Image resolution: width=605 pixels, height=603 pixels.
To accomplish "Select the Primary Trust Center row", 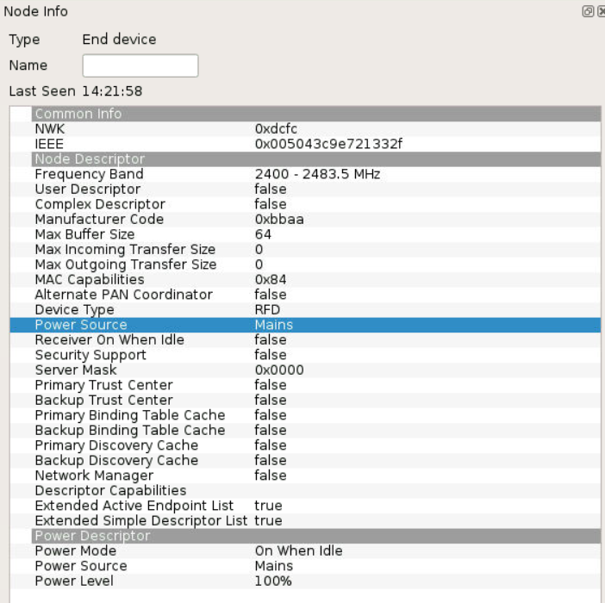I will click(306, 385).
